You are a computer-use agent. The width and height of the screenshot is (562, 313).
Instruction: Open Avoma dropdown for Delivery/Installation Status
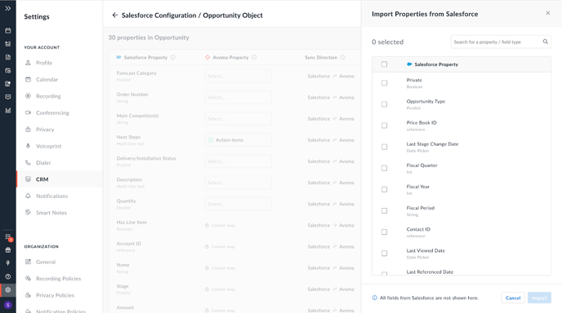click(x=238, y=161)
